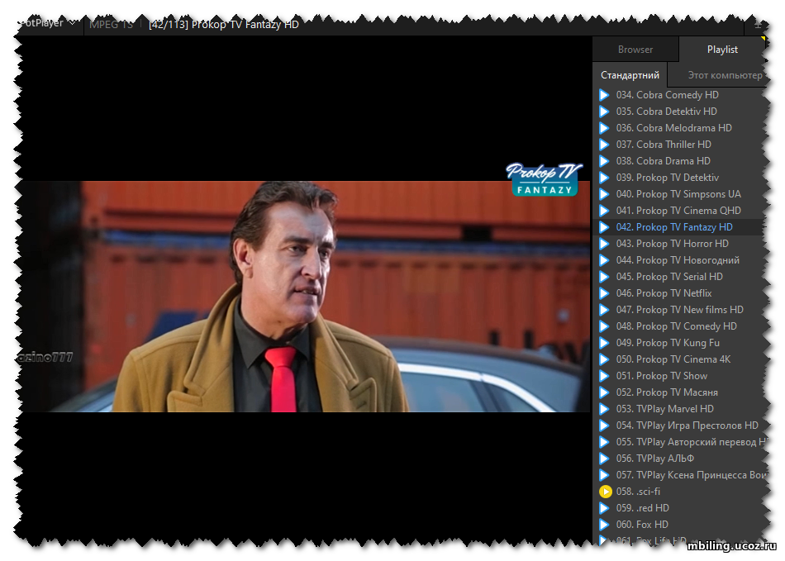Select channel 049. Prokop TV Kung Fu
Screen dimensions: 785x561
[668, 343]
